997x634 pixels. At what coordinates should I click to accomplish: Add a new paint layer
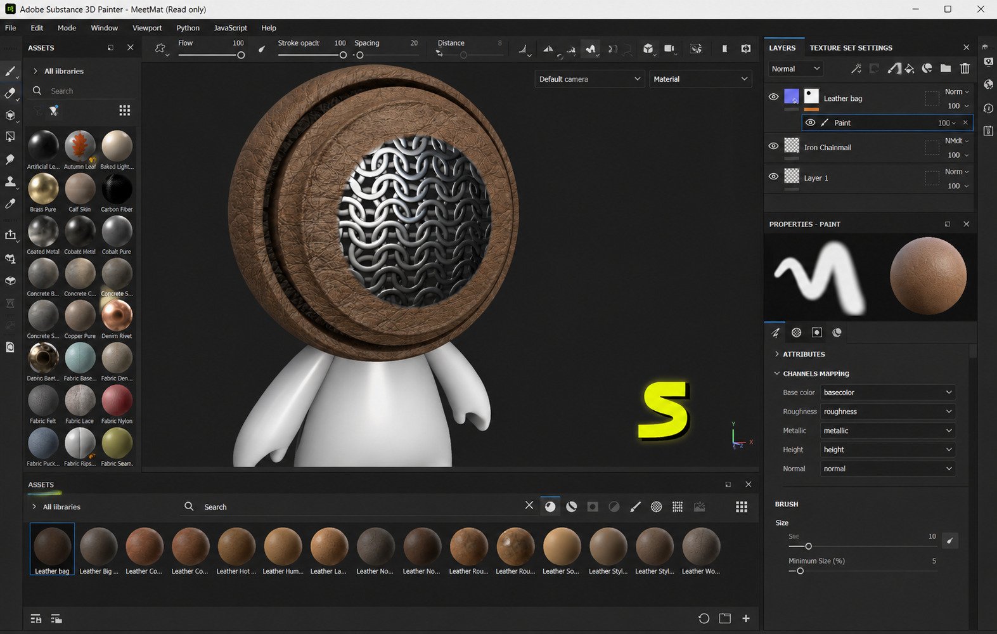(x=894, y=68)
